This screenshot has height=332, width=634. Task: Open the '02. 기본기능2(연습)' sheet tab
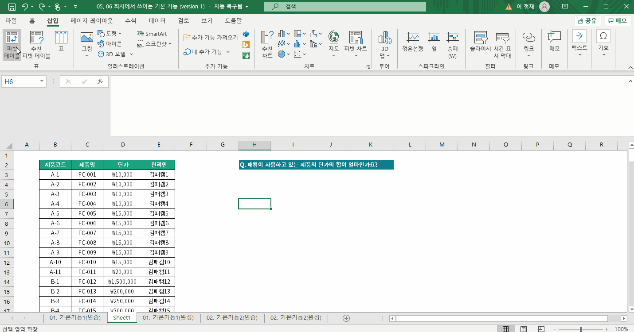[232, 318]
